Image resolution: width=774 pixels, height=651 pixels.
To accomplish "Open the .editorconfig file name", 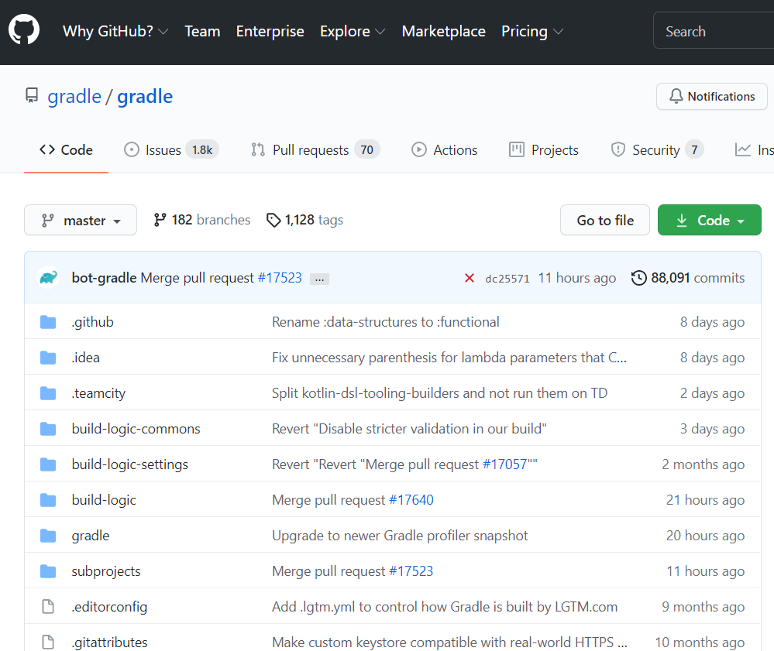I will [109, 607].
